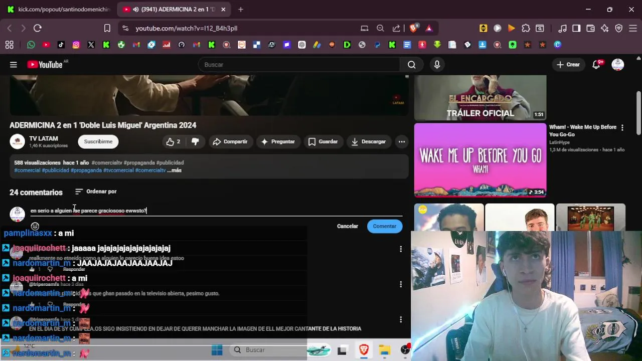The image size is (642, 361).
Task: Open the YouTube notifications bell
Action: coord(596,65)
